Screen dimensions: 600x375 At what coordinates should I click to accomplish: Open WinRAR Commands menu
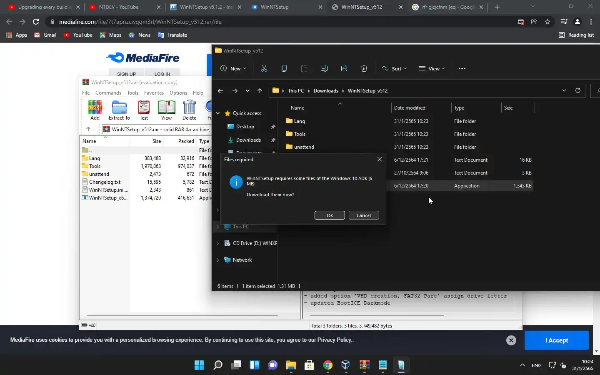click(108, 93)
